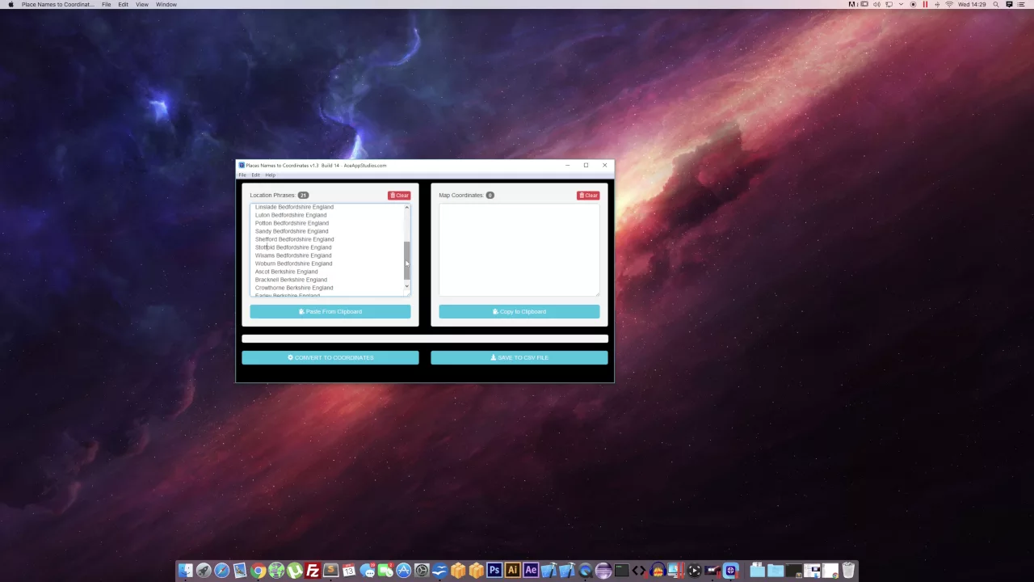The width and height of the screenshot is (1034, 582).
Task: Click the Location Phrases scrollbar thumb
Action: [407, 260]
